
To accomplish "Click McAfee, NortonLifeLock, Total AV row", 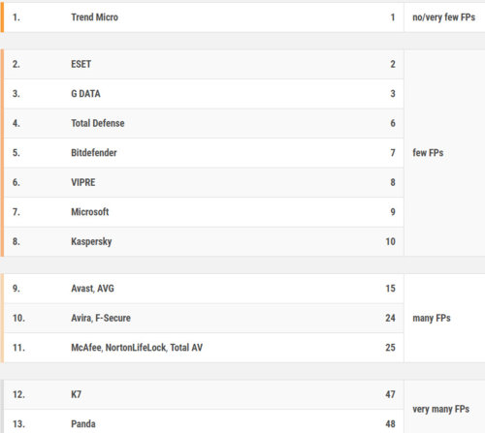I will click(204, 348).
